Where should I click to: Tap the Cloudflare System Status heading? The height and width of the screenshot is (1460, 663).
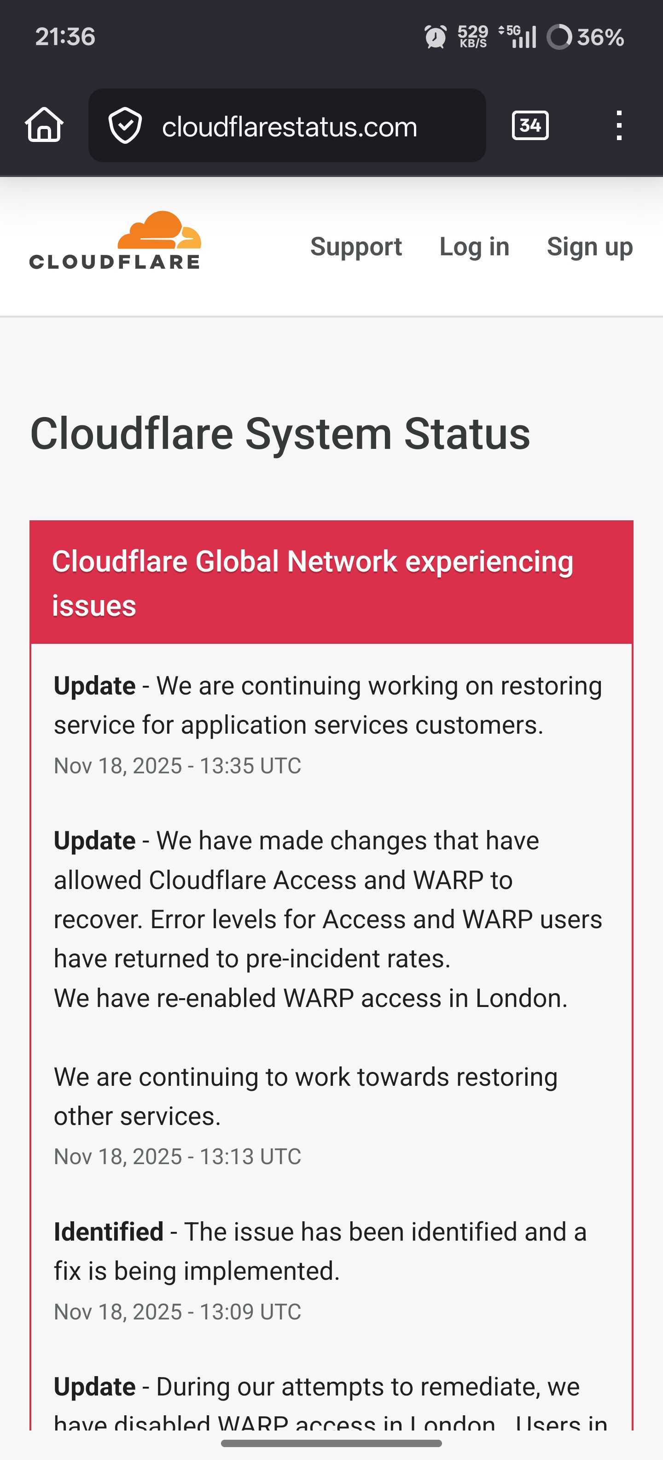tap(279, 434)
